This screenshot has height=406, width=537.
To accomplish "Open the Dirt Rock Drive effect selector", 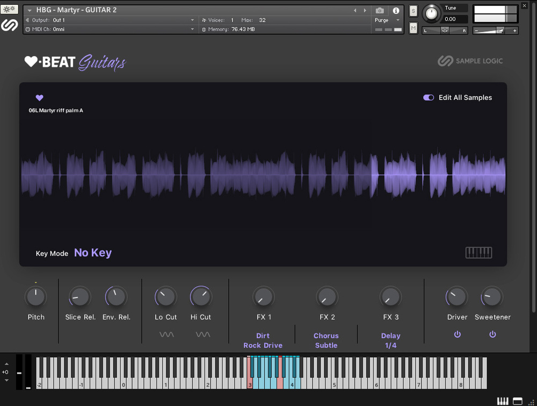I will pos(263,340).
